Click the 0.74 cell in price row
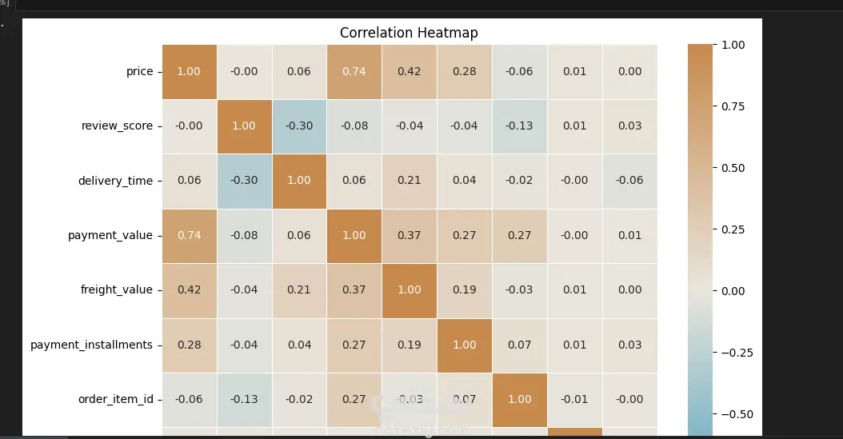 tap(354, 71)
